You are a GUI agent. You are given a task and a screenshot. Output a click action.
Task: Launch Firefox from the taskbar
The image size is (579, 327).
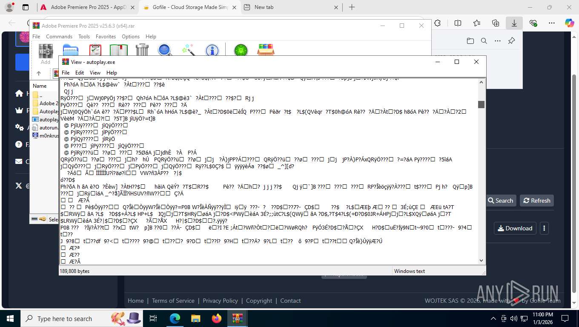[217, 318]
